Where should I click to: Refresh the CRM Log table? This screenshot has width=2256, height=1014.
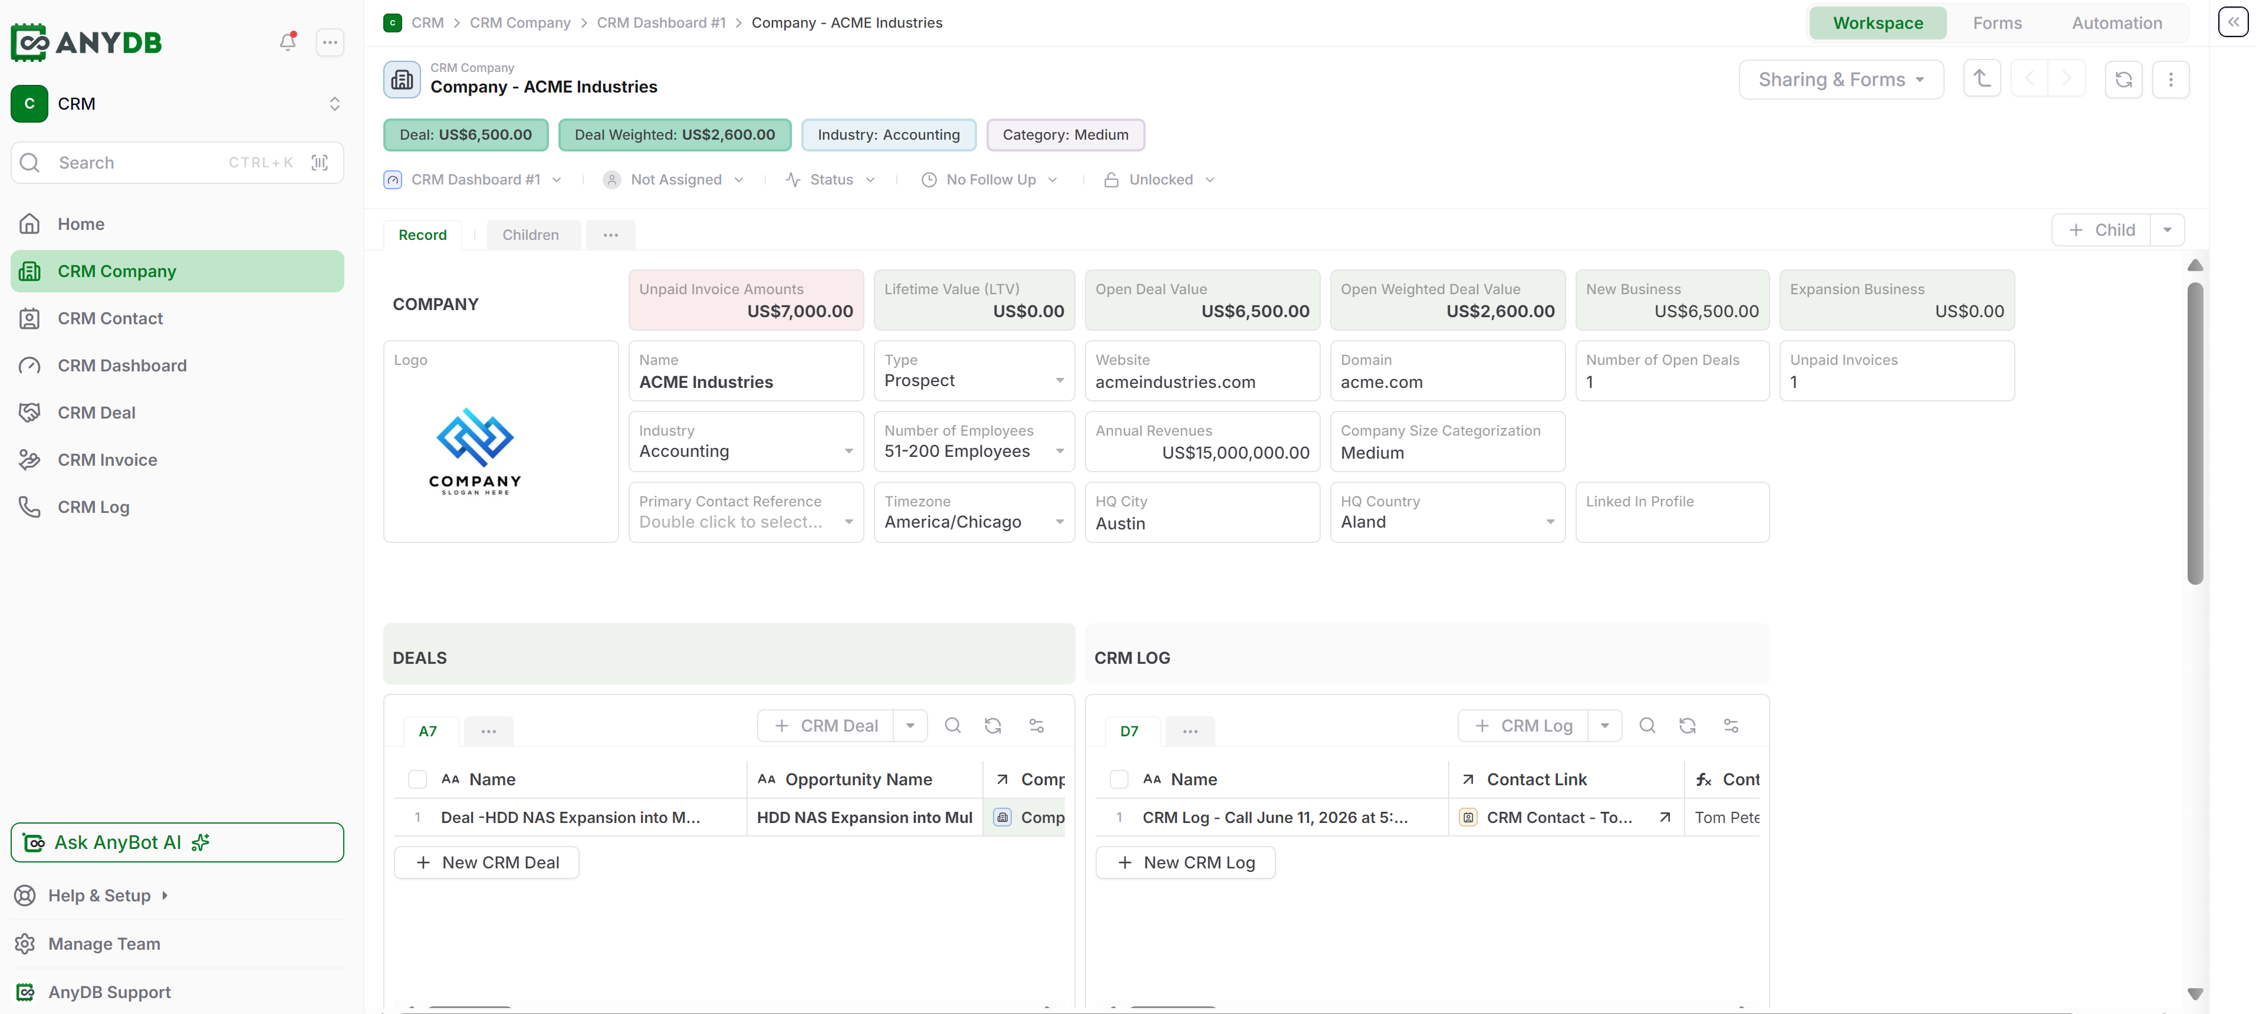(1687, 726)
